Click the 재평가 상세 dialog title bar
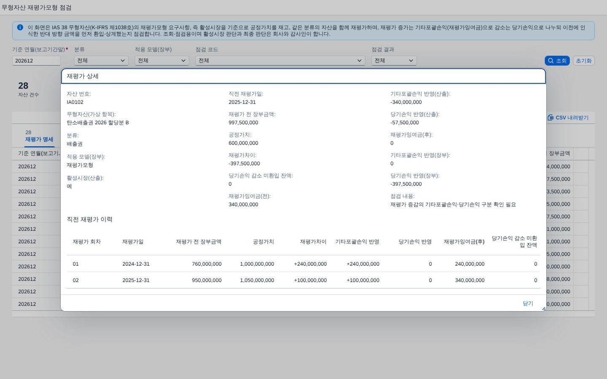The image size is (607, 379). pos(303,76)
